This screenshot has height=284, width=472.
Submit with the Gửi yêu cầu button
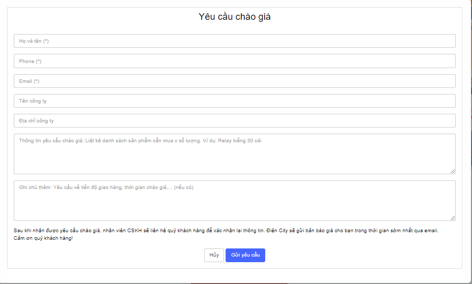pyautogui.click(x=245, y=255)
